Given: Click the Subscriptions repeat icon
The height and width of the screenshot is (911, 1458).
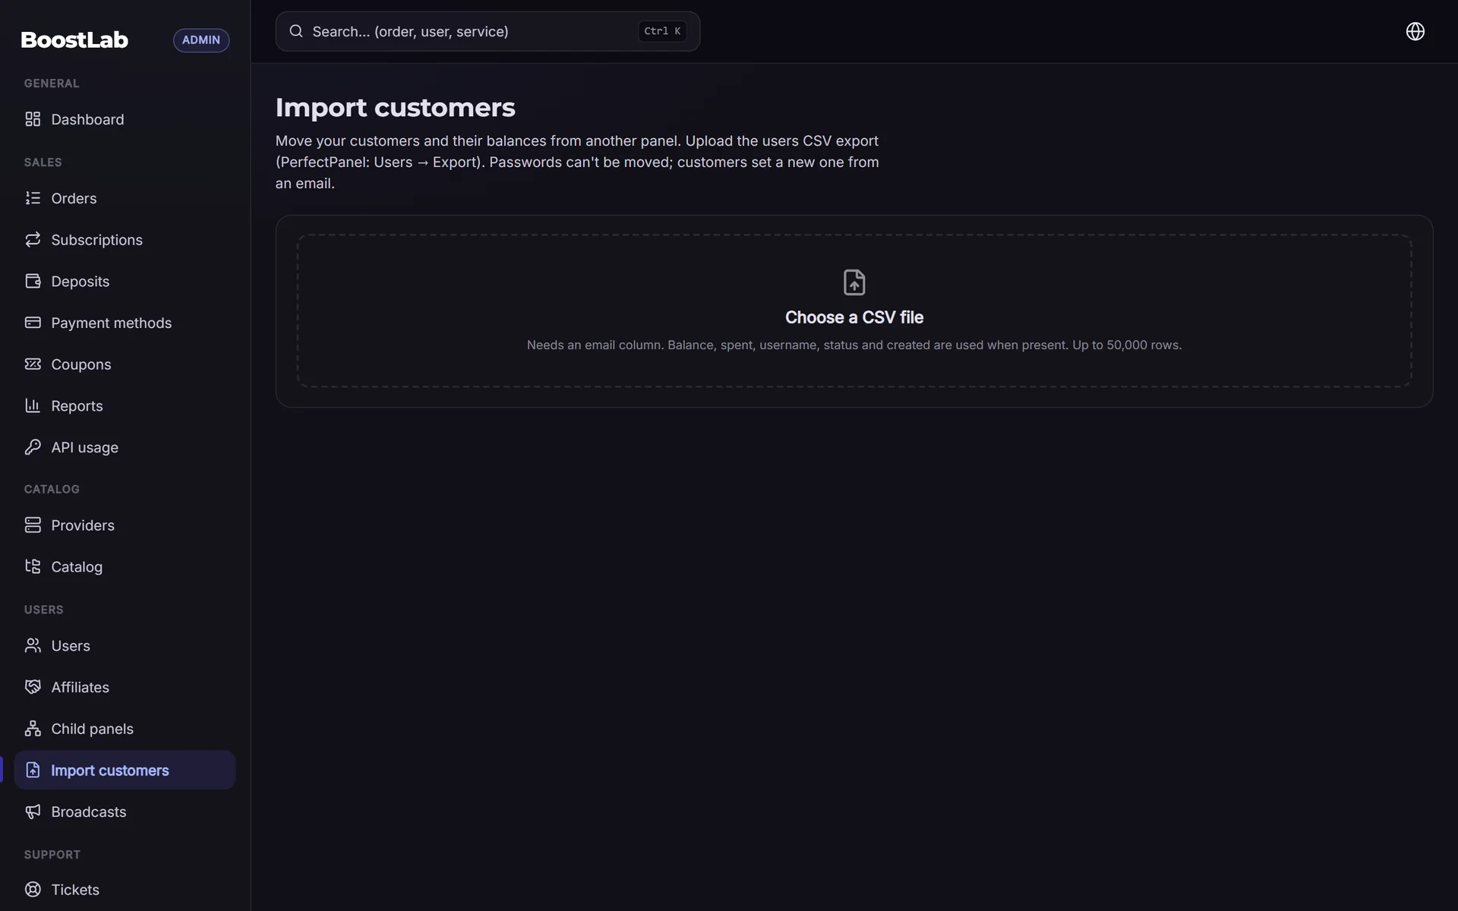Looking at the screenshot, I should (x=33, y=240).
